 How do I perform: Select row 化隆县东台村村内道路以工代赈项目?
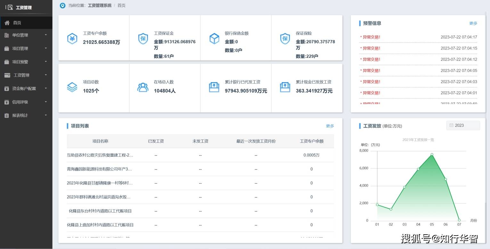click(200, 211)
